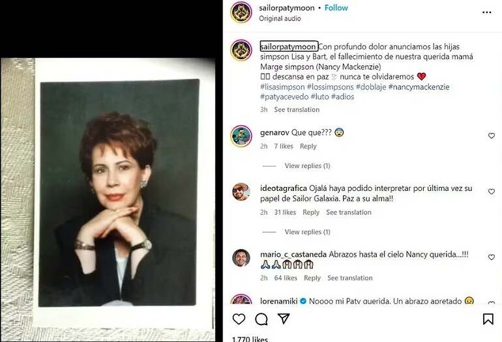The height and width of the screenshot is (342, 502).
Task: Save post with bookmark icon
Action: click(x=488, y=319)
